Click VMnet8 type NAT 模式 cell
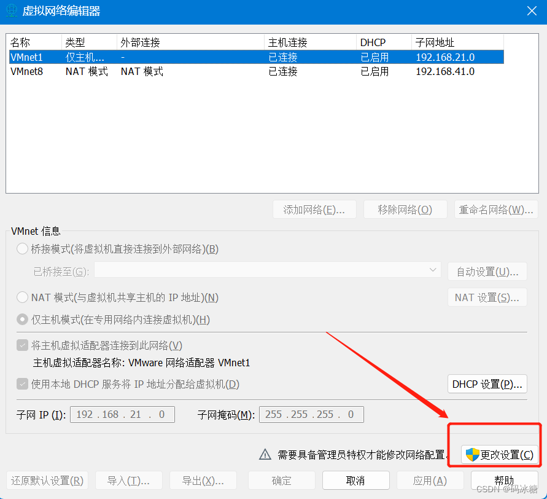This screenshot has width=547, height=499. coord(87,71)
